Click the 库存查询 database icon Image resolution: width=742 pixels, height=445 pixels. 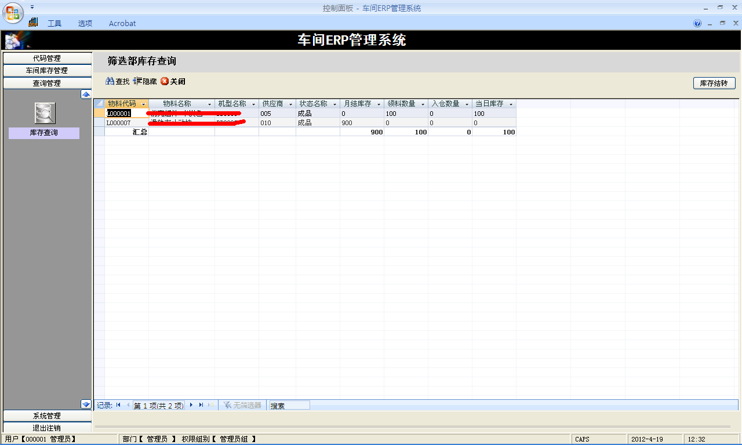[x=45, y=113]
